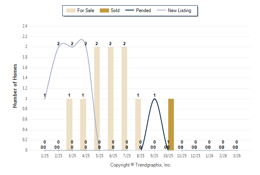Click the 12/25 x-axis label
Screen dimensions: 260x175
(196, 156)
